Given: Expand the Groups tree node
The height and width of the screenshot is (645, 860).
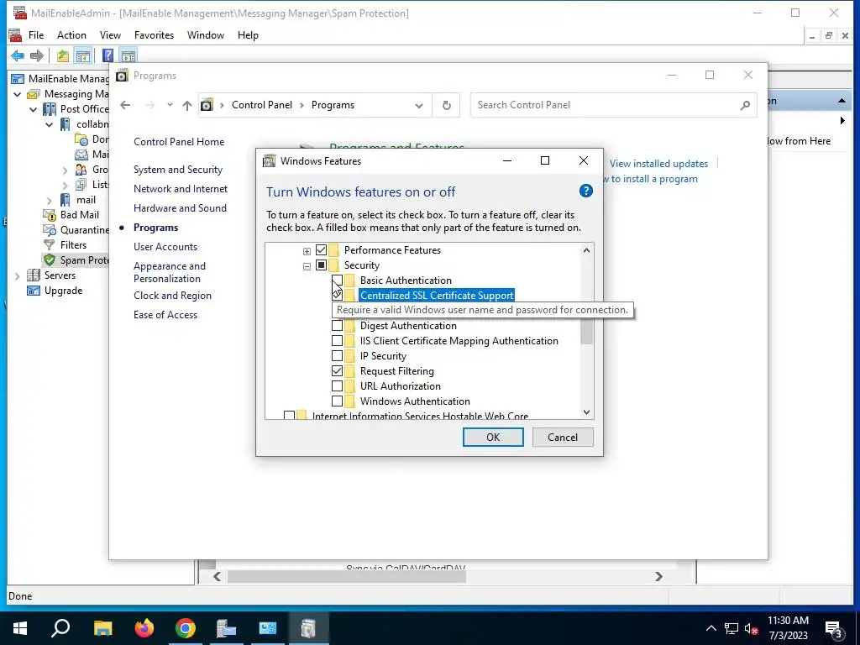Looking at the screenshot, I should pyautogui.click(x=65, y=170).
